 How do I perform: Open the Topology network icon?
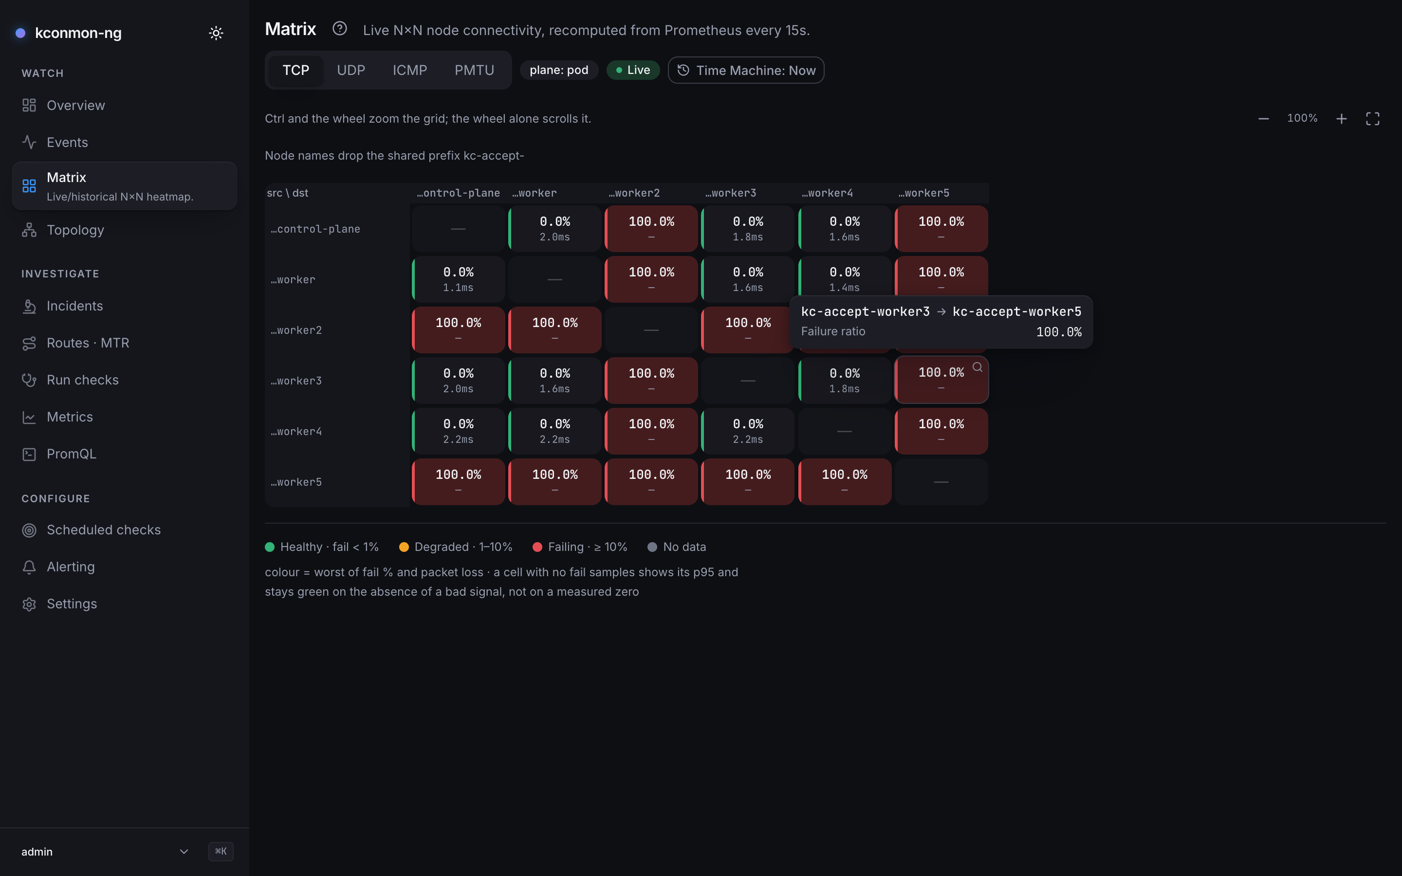point(29,230)
